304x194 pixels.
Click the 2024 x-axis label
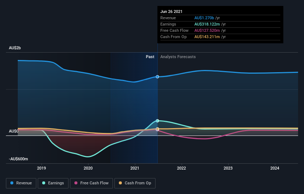(x=275, y=168)
